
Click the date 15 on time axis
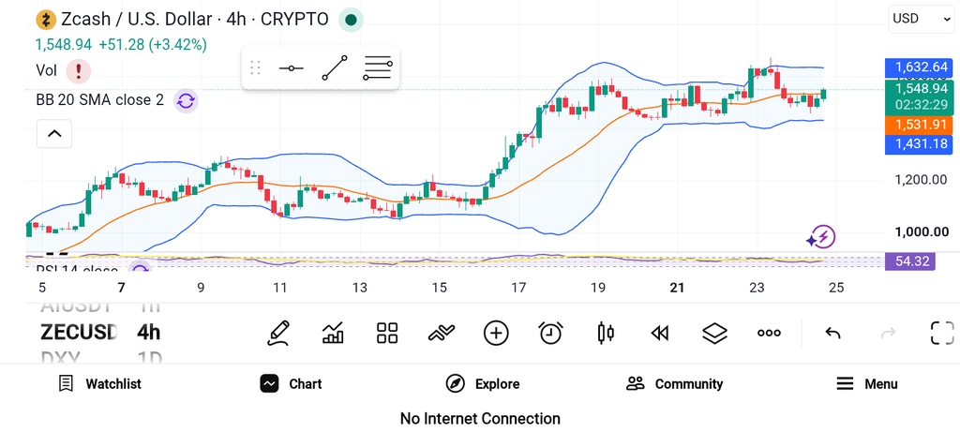(439, 288)
